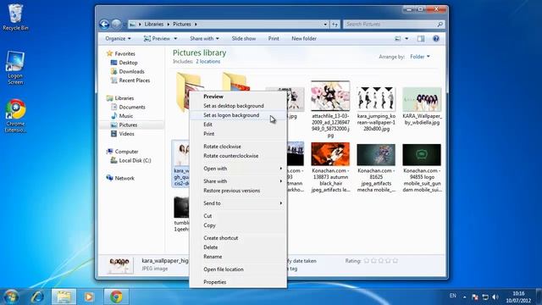Open the Chrome Extension desktop shortcut
Screen dimensions: 542x305
point(15,116)
